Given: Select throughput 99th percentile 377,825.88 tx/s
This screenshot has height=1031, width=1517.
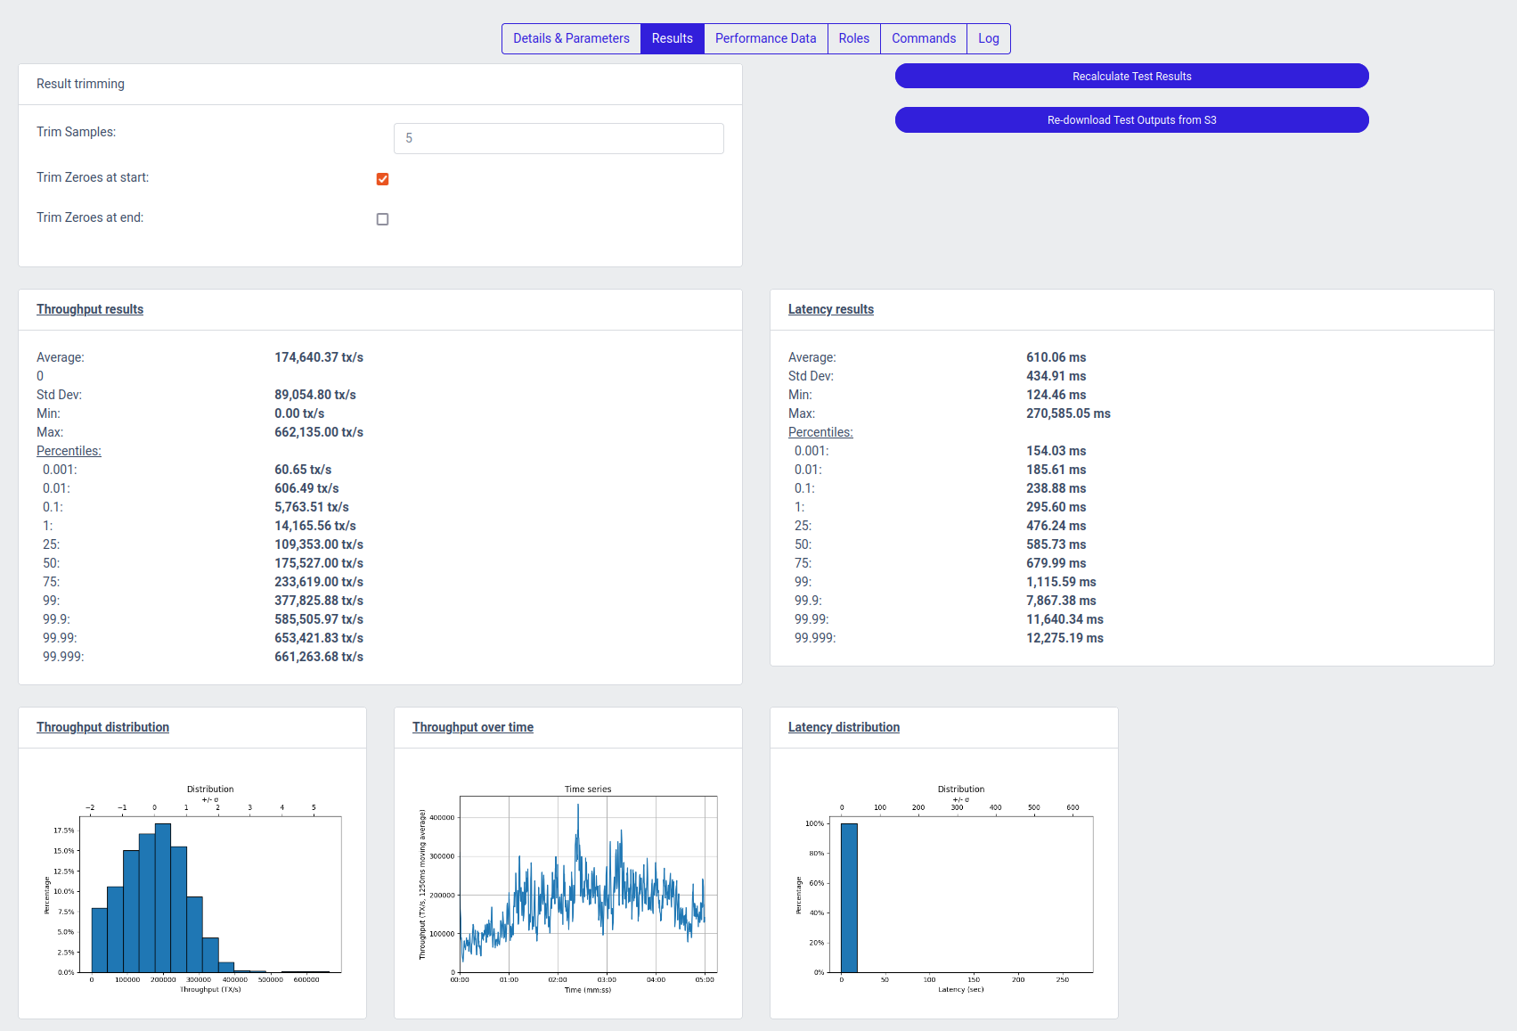Looking at the screenshot, I should click(319, 601).
